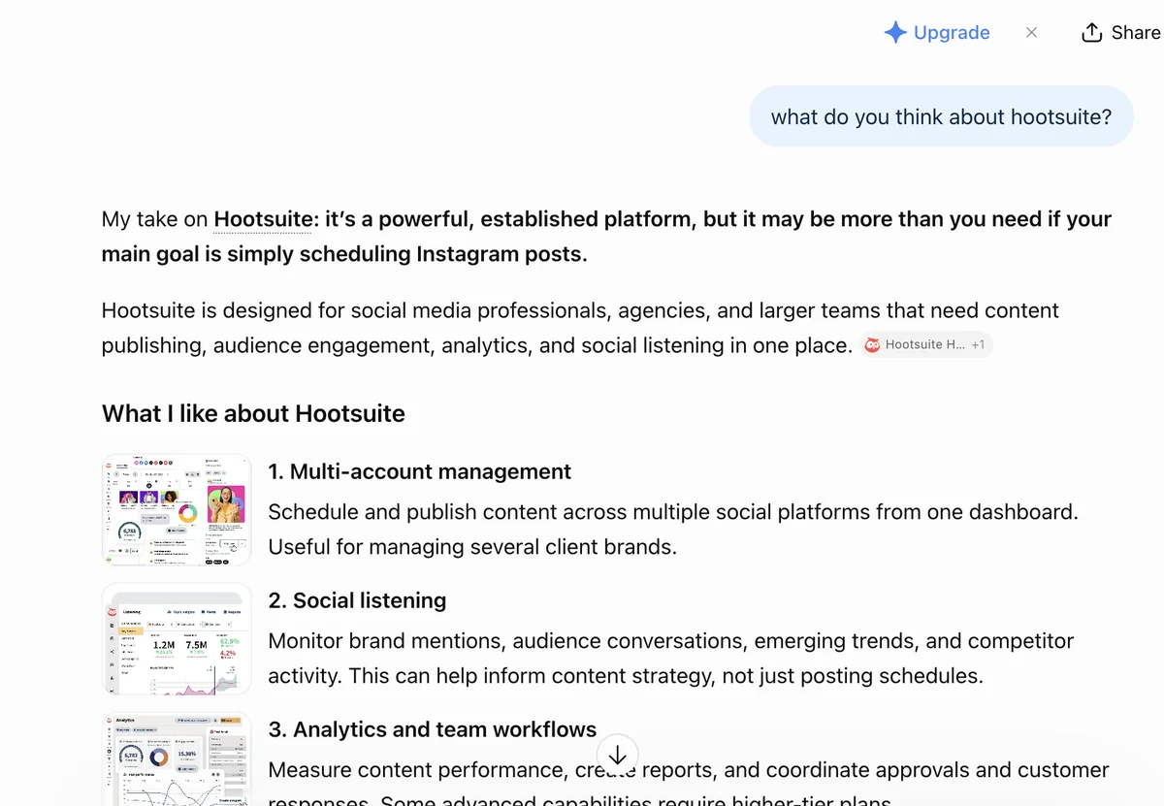Select heading "What I like about Hootsuite"

pos(253,413)
